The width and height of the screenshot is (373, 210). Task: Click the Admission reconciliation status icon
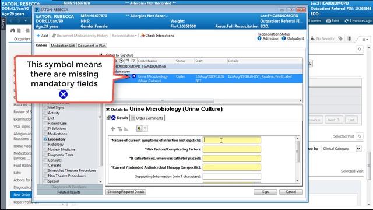259,38
